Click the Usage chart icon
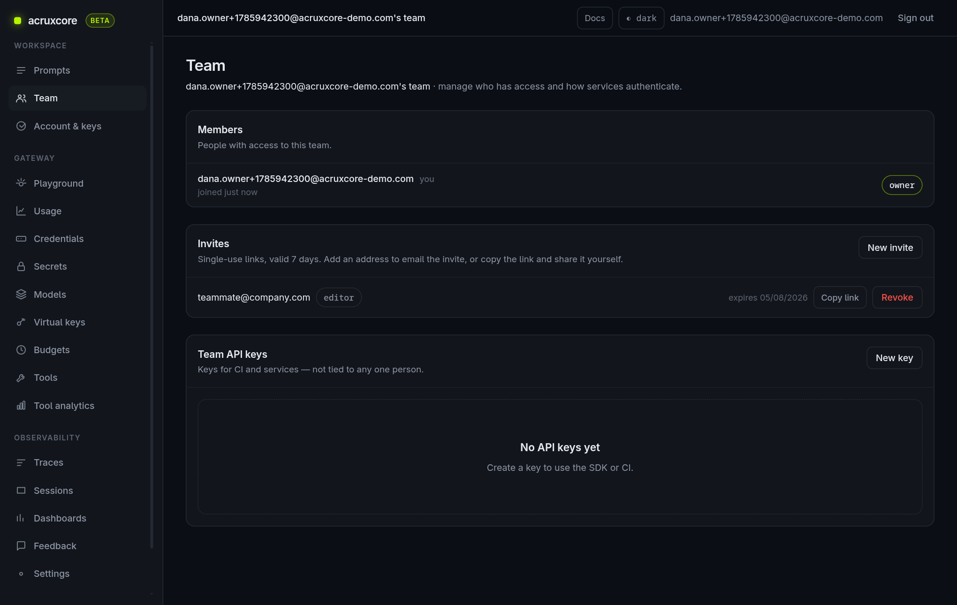Screen dimensions: 957x605 coord(21,211)
